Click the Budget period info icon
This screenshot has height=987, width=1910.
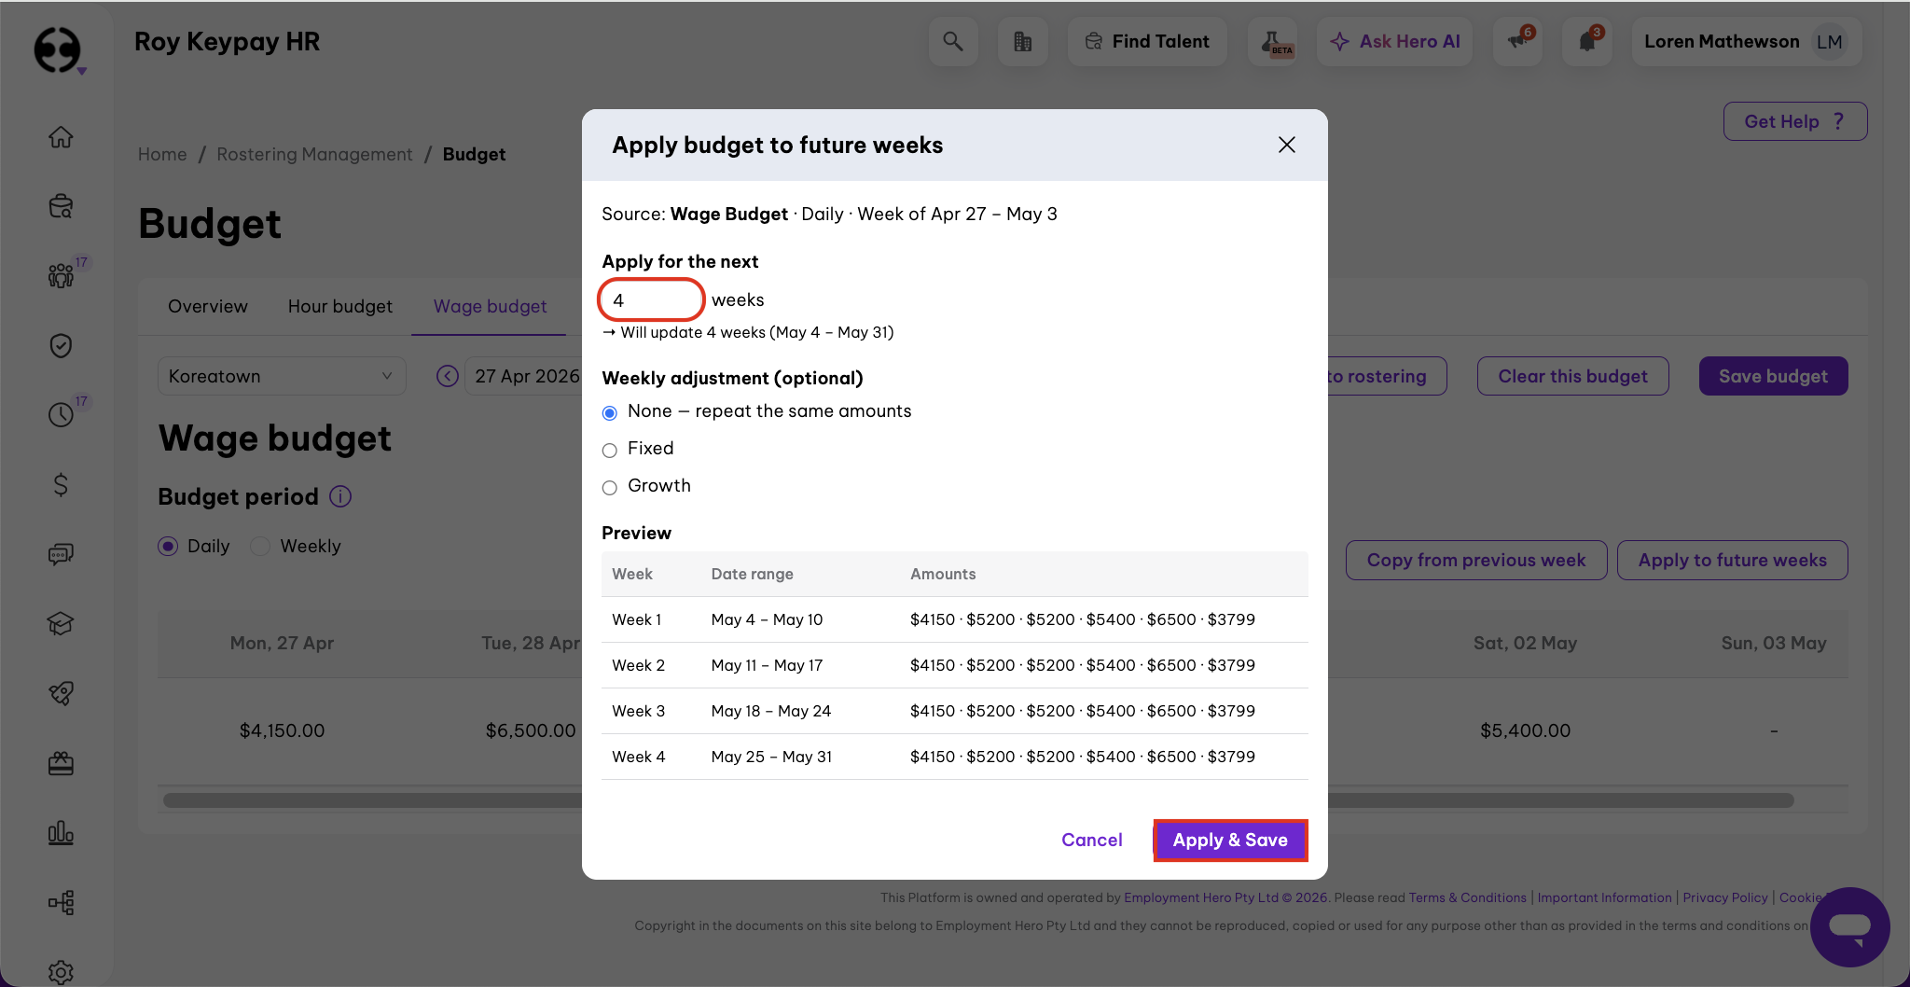click(341, 496)
